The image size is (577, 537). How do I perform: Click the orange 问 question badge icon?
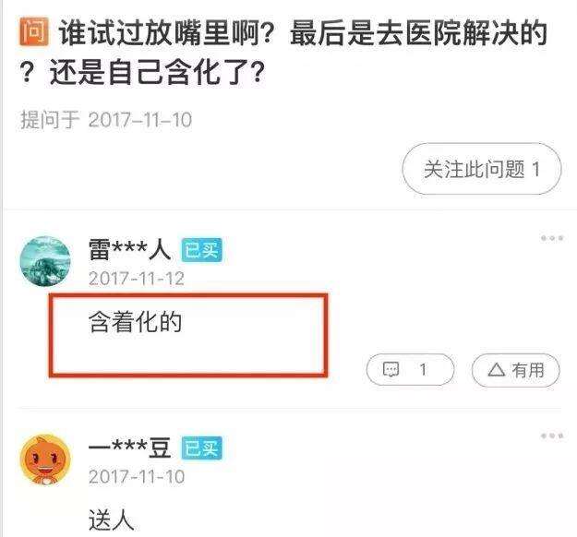tap(34, 31)
